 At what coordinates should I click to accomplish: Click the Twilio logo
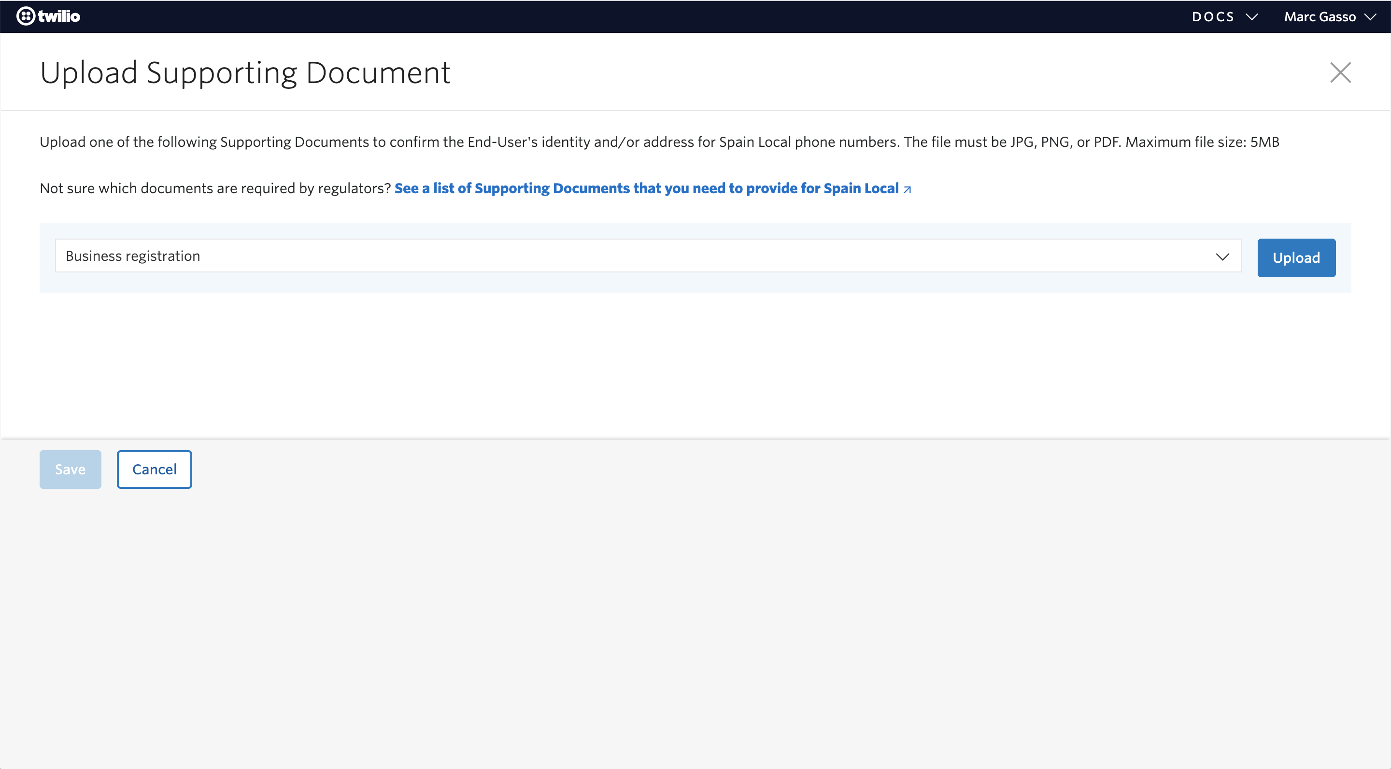48,16
